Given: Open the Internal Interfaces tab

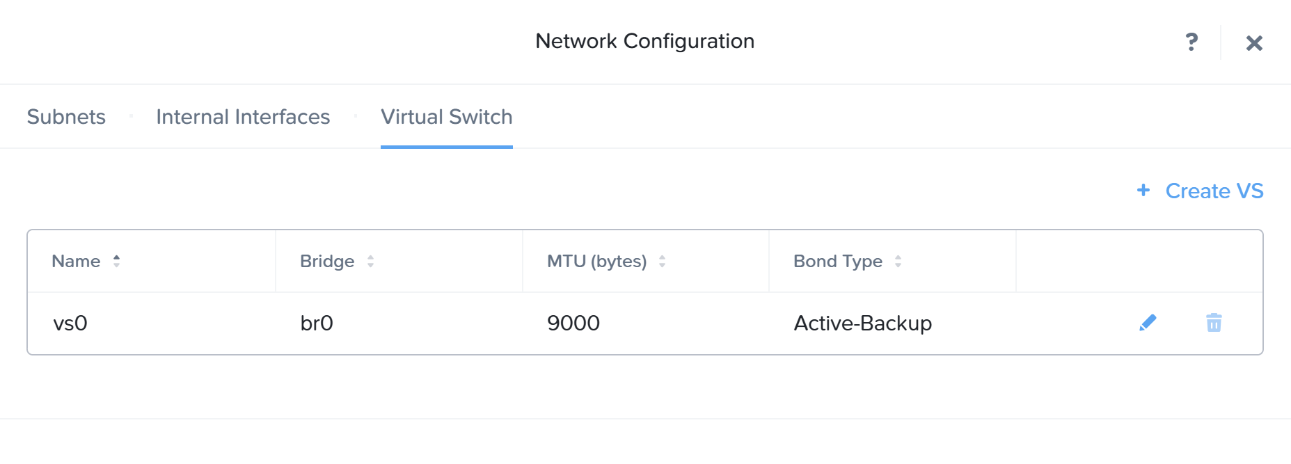Looking at the screenshot, I should coord(243,116).
